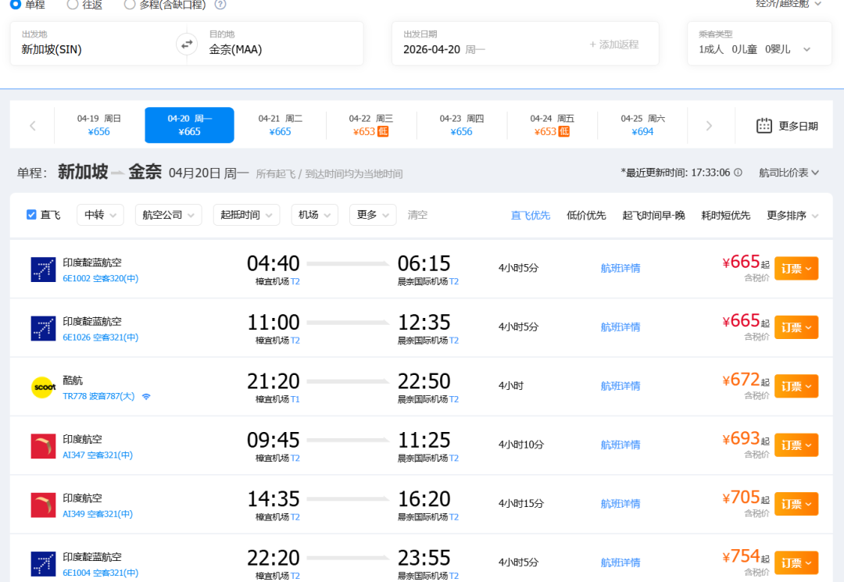The image size is (844, 582).
Task: Click the info icon next to update time
Action: pos(738,173)
